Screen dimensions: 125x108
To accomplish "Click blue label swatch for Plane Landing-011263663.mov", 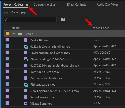I will click(7, 59).
